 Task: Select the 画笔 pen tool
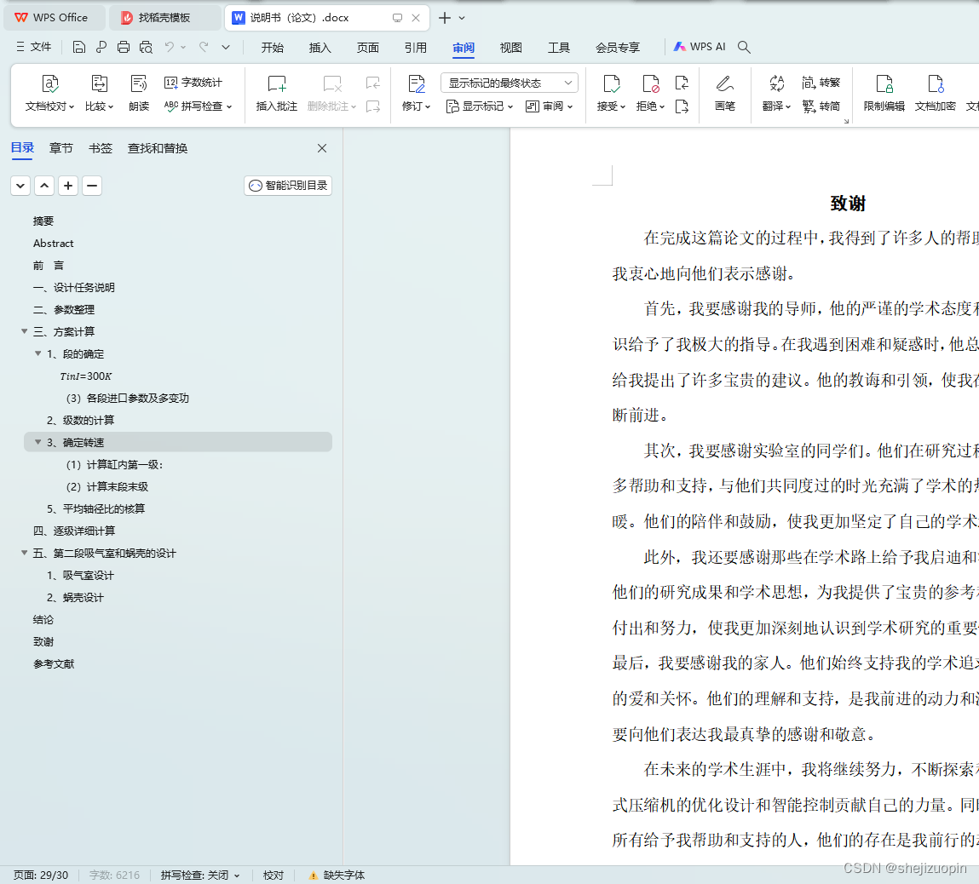click(x=725, y=93)
